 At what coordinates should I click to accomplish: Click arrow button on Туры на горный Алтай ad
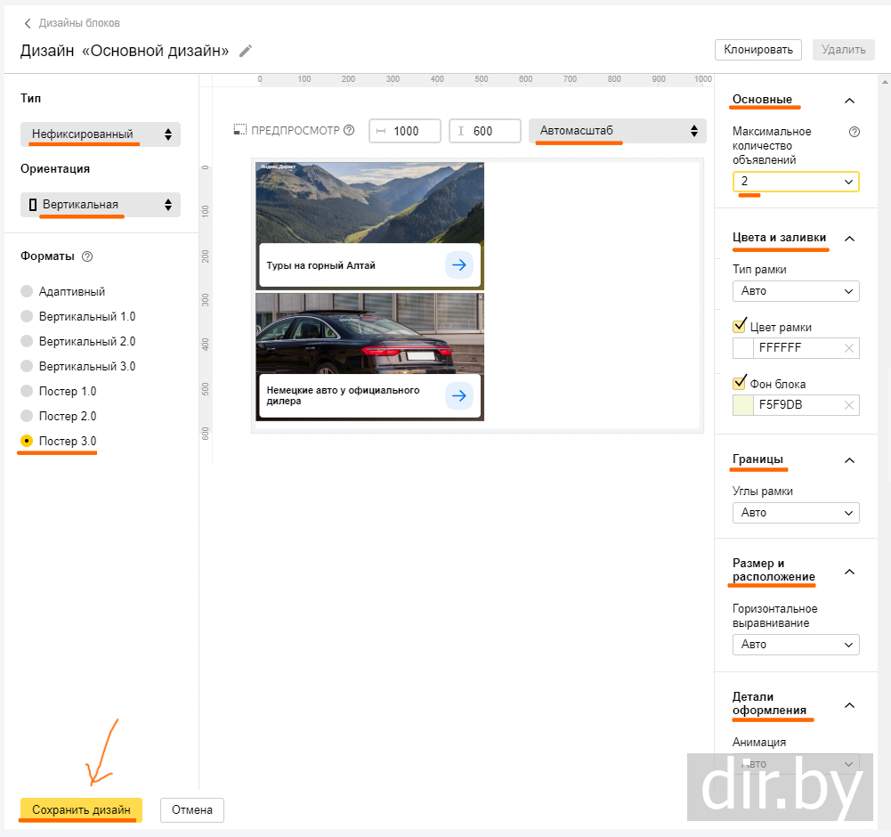[459, 265]
